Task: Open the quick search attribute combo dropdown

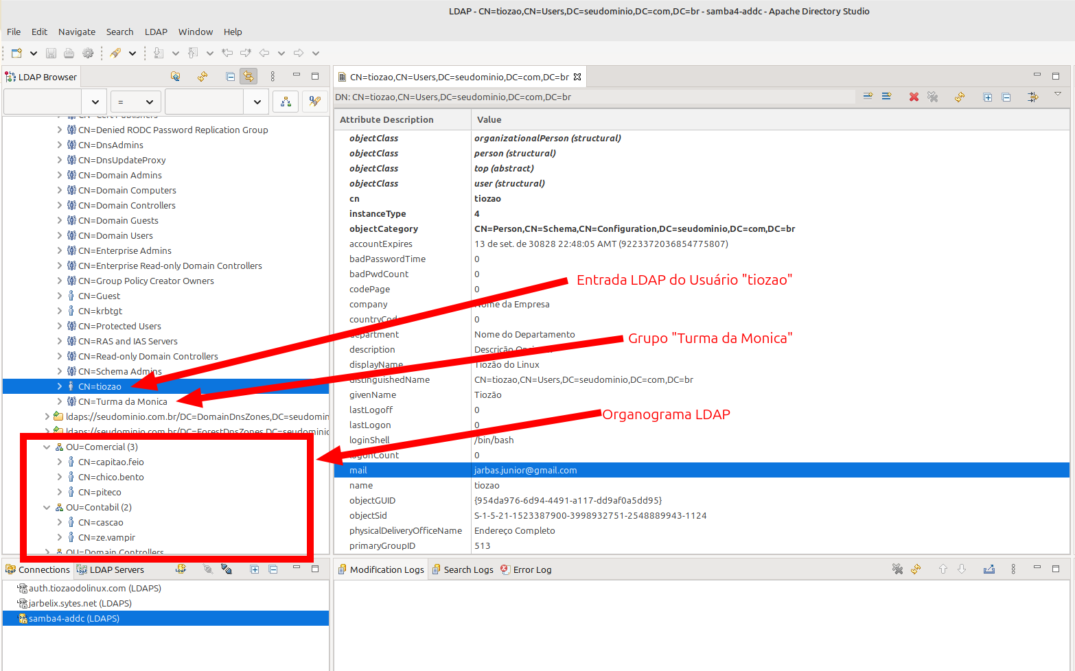Action: [x=95, y=102]
